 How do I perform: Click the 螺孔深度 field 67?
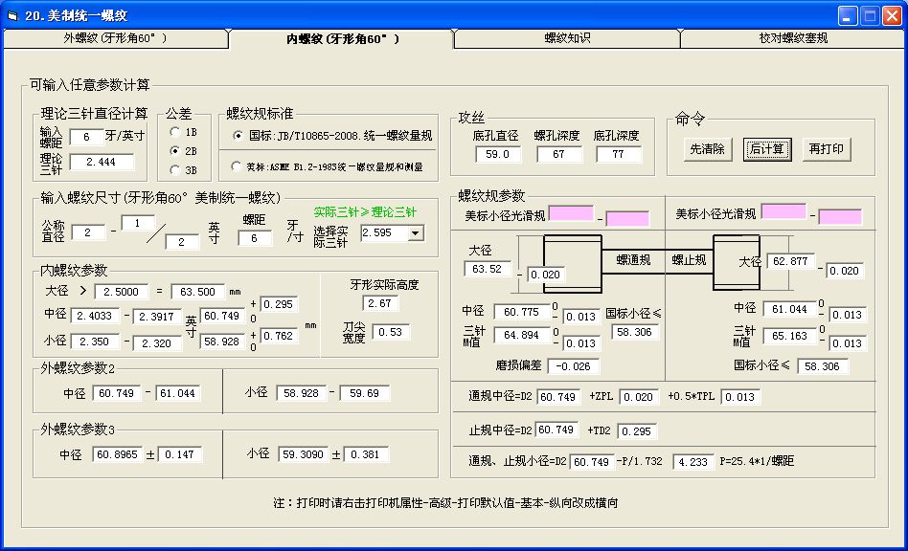coord(558,154)
